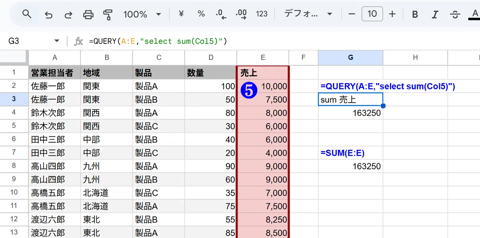Toggle bold formatting

click(x=415, y=15)
